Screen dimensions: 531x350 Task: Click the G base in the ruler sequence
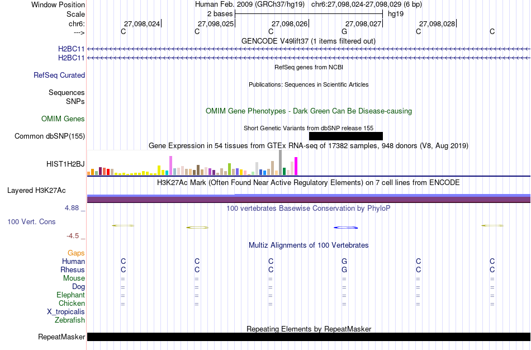pyautogui.click(x=344, y=31)
